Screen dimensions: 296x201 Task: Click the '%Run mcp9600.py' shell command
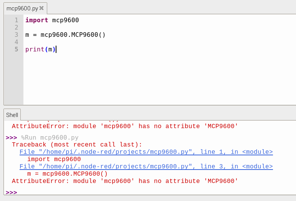point(50,137)
